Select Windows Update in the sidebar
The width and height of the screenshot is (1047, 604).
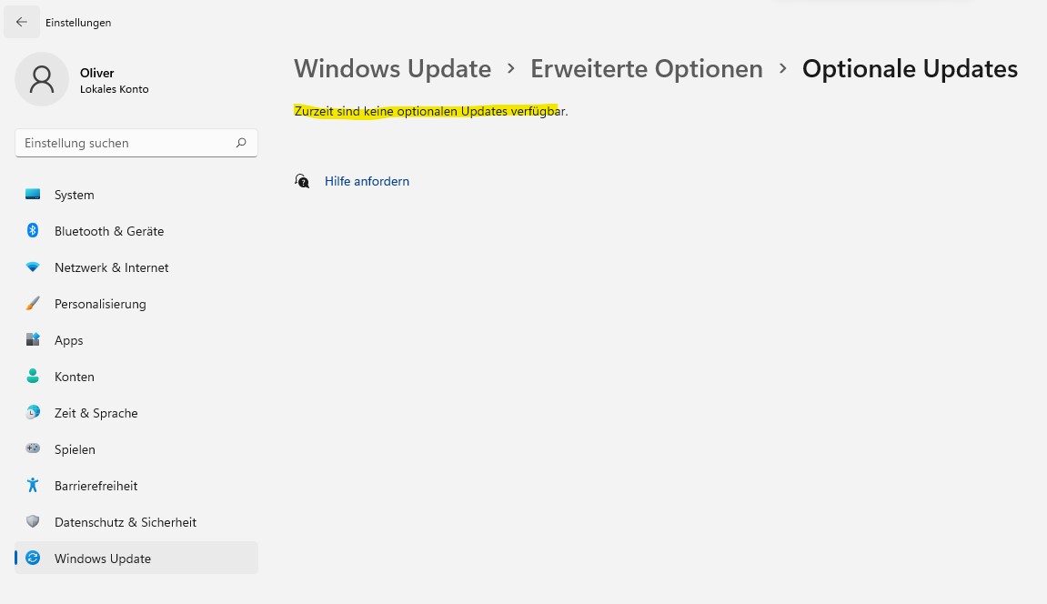pos(136,558)
